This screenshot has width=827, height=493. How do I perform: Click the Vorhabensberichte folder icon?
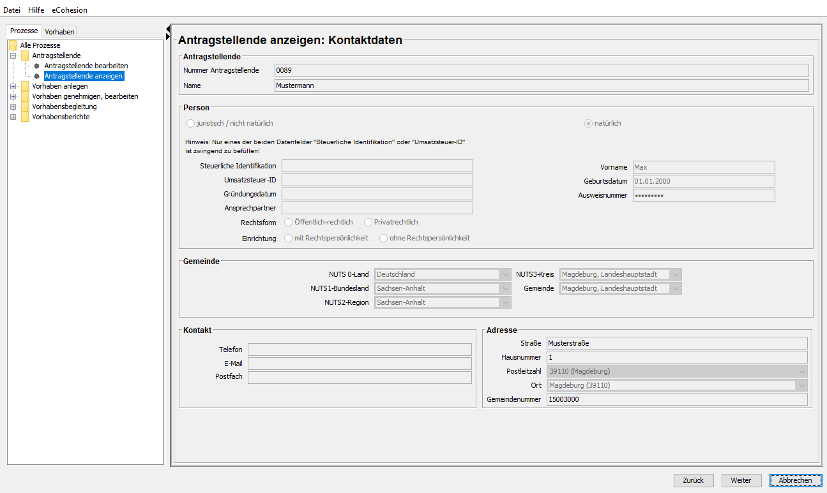click(x=25, y=117)
